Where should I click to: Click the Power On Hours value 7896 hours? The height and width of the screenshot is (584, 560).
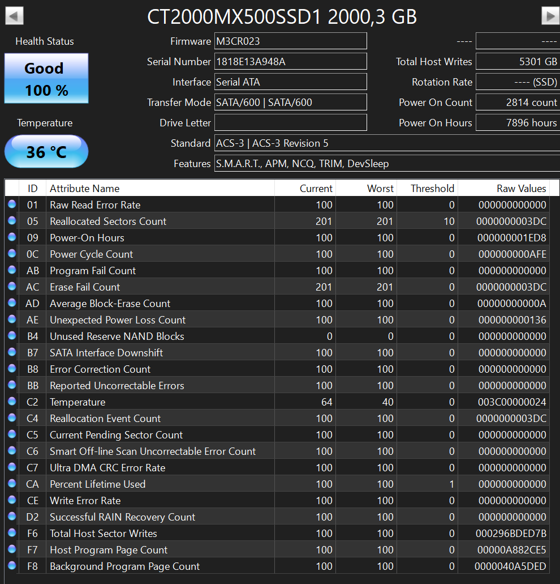[518, 122]
